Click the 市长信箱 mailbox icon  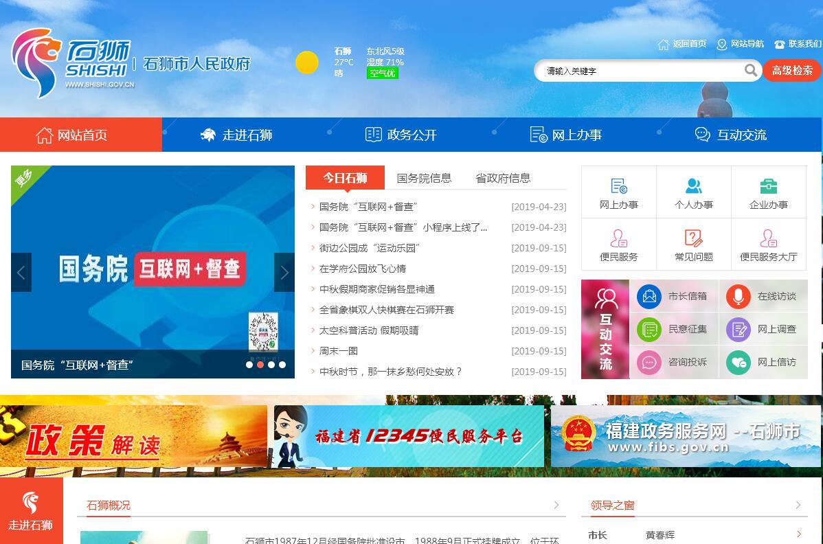(649, 296)
